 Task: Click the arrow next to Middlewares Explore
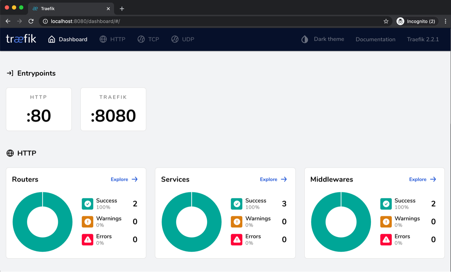point(433,179)
